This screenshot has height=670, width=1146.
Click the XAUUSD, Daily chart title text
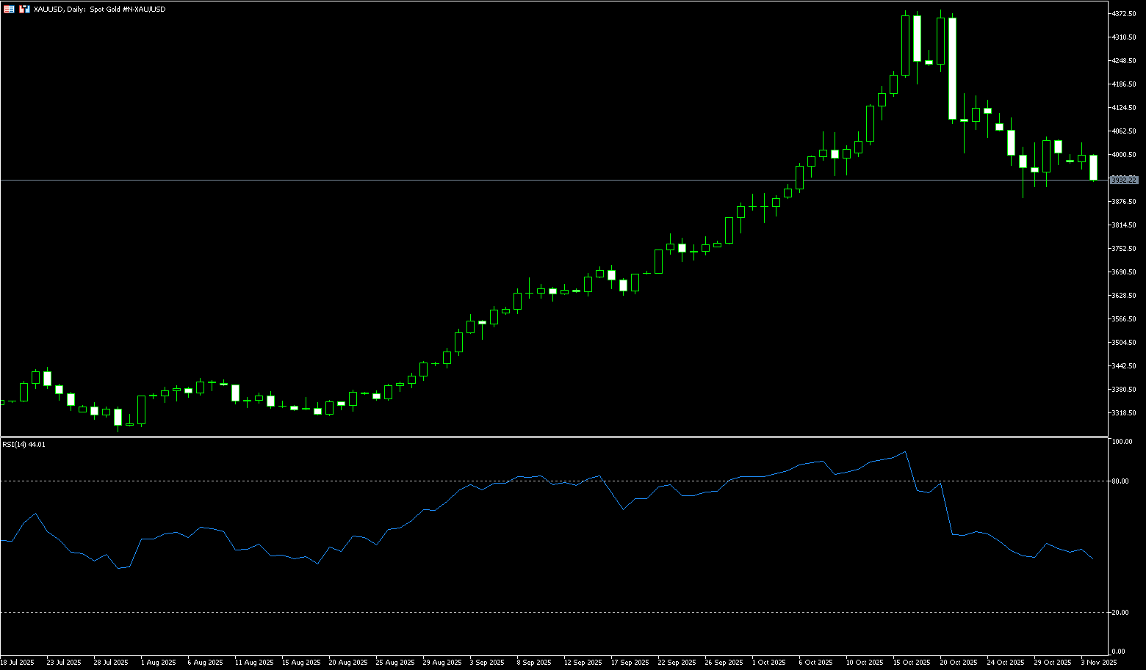pos(99,10)
